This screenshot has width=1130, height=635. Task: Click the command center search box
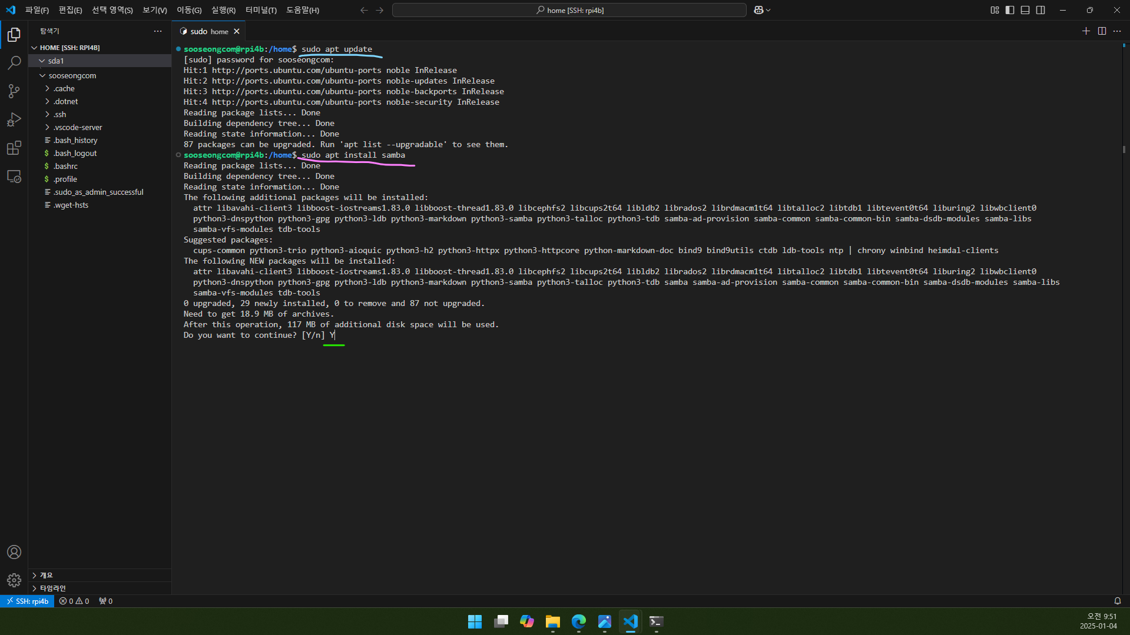pyautogui.click(x=569, y=10)
